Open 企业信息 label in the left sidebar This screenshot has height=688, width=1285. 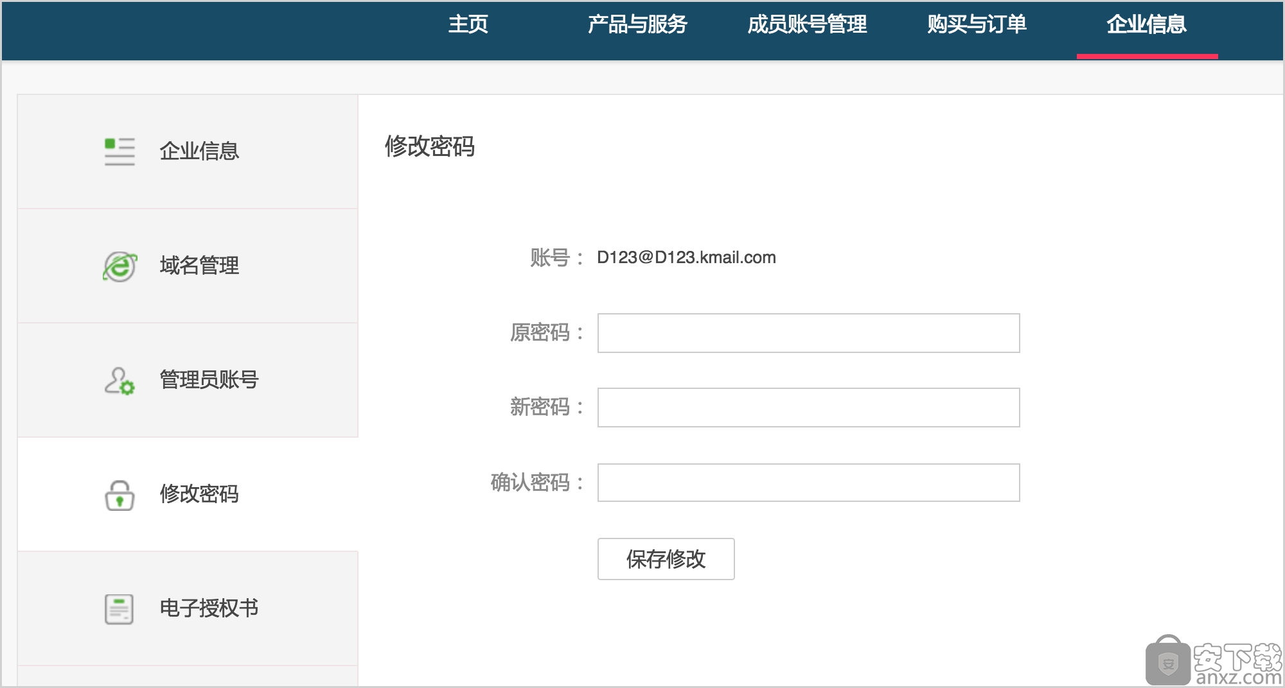coord(199,151)
